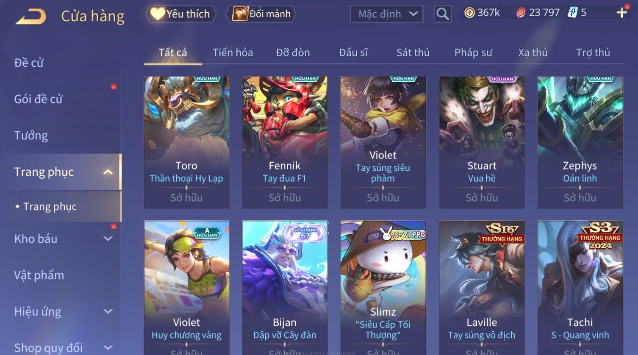Screen dimensions: 638x355
Task: Open the Mặc định sort dropdown
Action: tap(387, 14)
